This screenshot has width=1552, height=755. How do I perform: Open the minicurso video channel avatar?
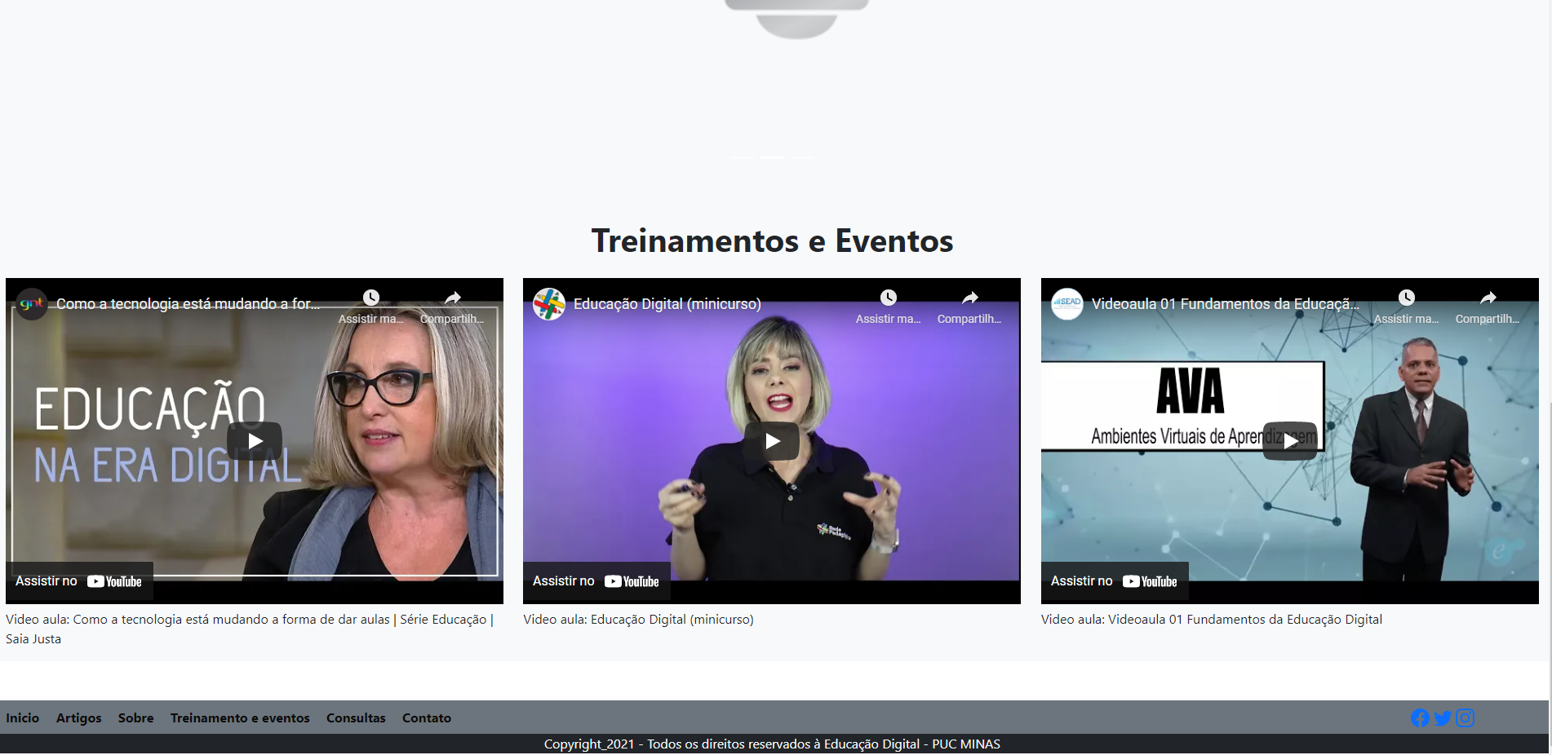click(x=549, y=304)
